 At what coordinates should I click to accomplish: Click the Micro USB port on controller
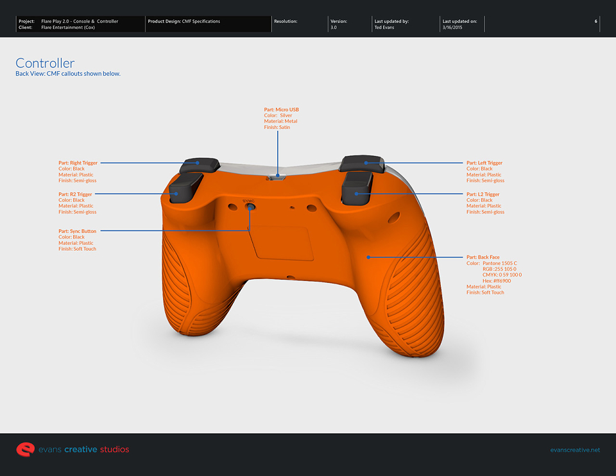pyautogui.click(x=278, y=176)
